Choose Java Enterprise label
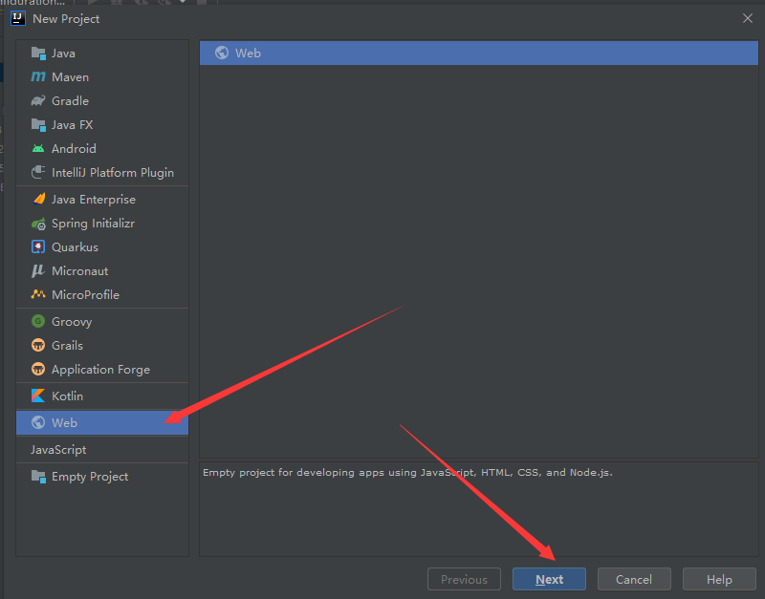Image resolution: width=765 pixels, height=599 pixels. tap(94, 200)
